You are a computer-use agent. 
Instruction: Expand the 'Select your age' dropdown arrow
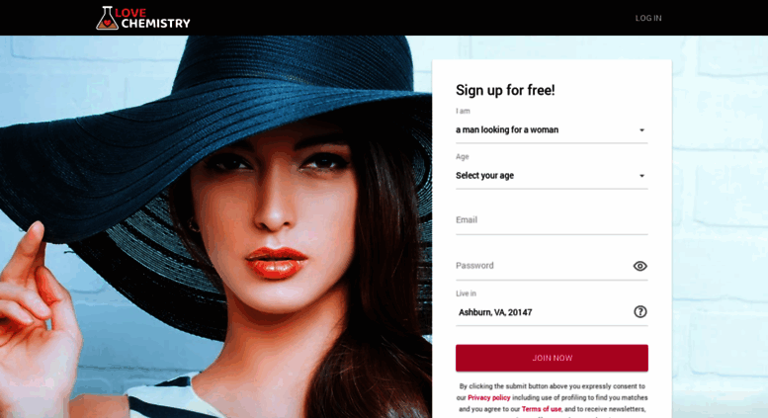(641, 176)
